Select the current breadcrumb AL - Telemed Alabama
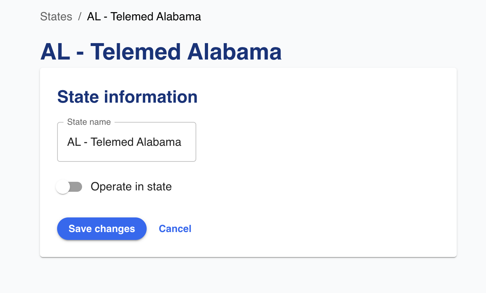486x293 pixels. [x=144, y=16]
